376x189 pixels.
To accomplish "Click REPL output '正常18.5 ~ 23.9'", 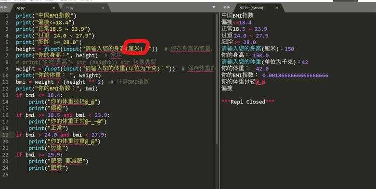I will point(244,29).
